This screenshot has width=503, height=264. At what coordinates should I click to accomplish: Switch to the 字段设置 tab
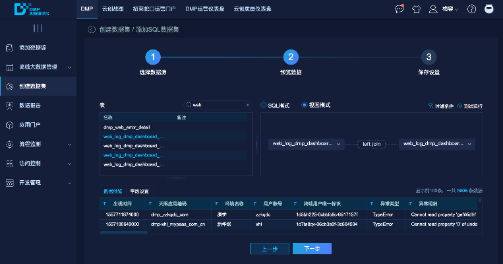pos(139,191)
